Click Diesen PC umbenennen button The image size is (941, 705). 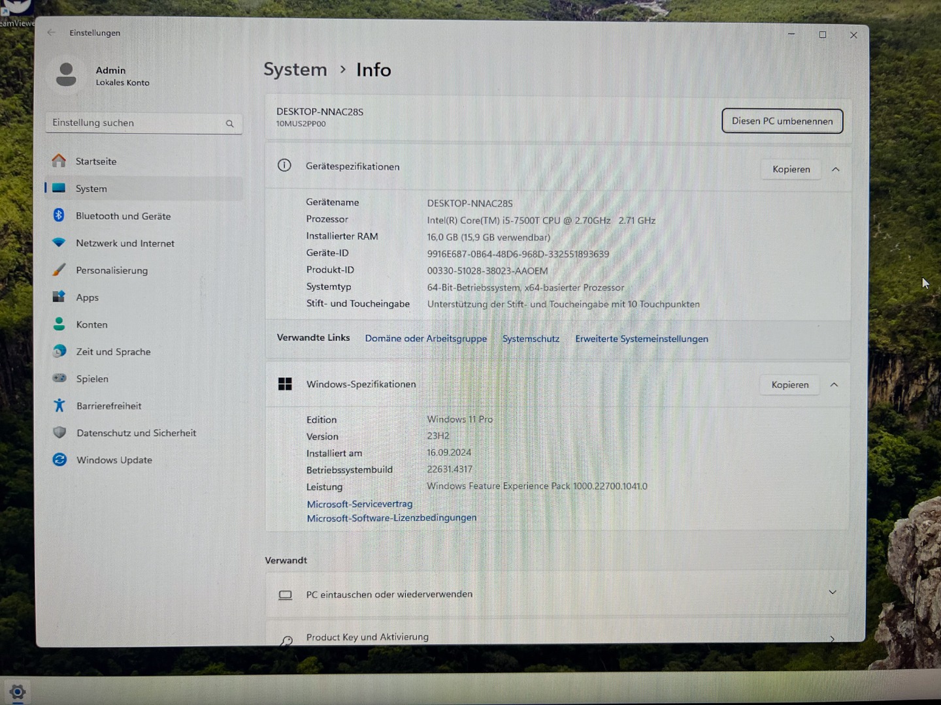[782, 121]
